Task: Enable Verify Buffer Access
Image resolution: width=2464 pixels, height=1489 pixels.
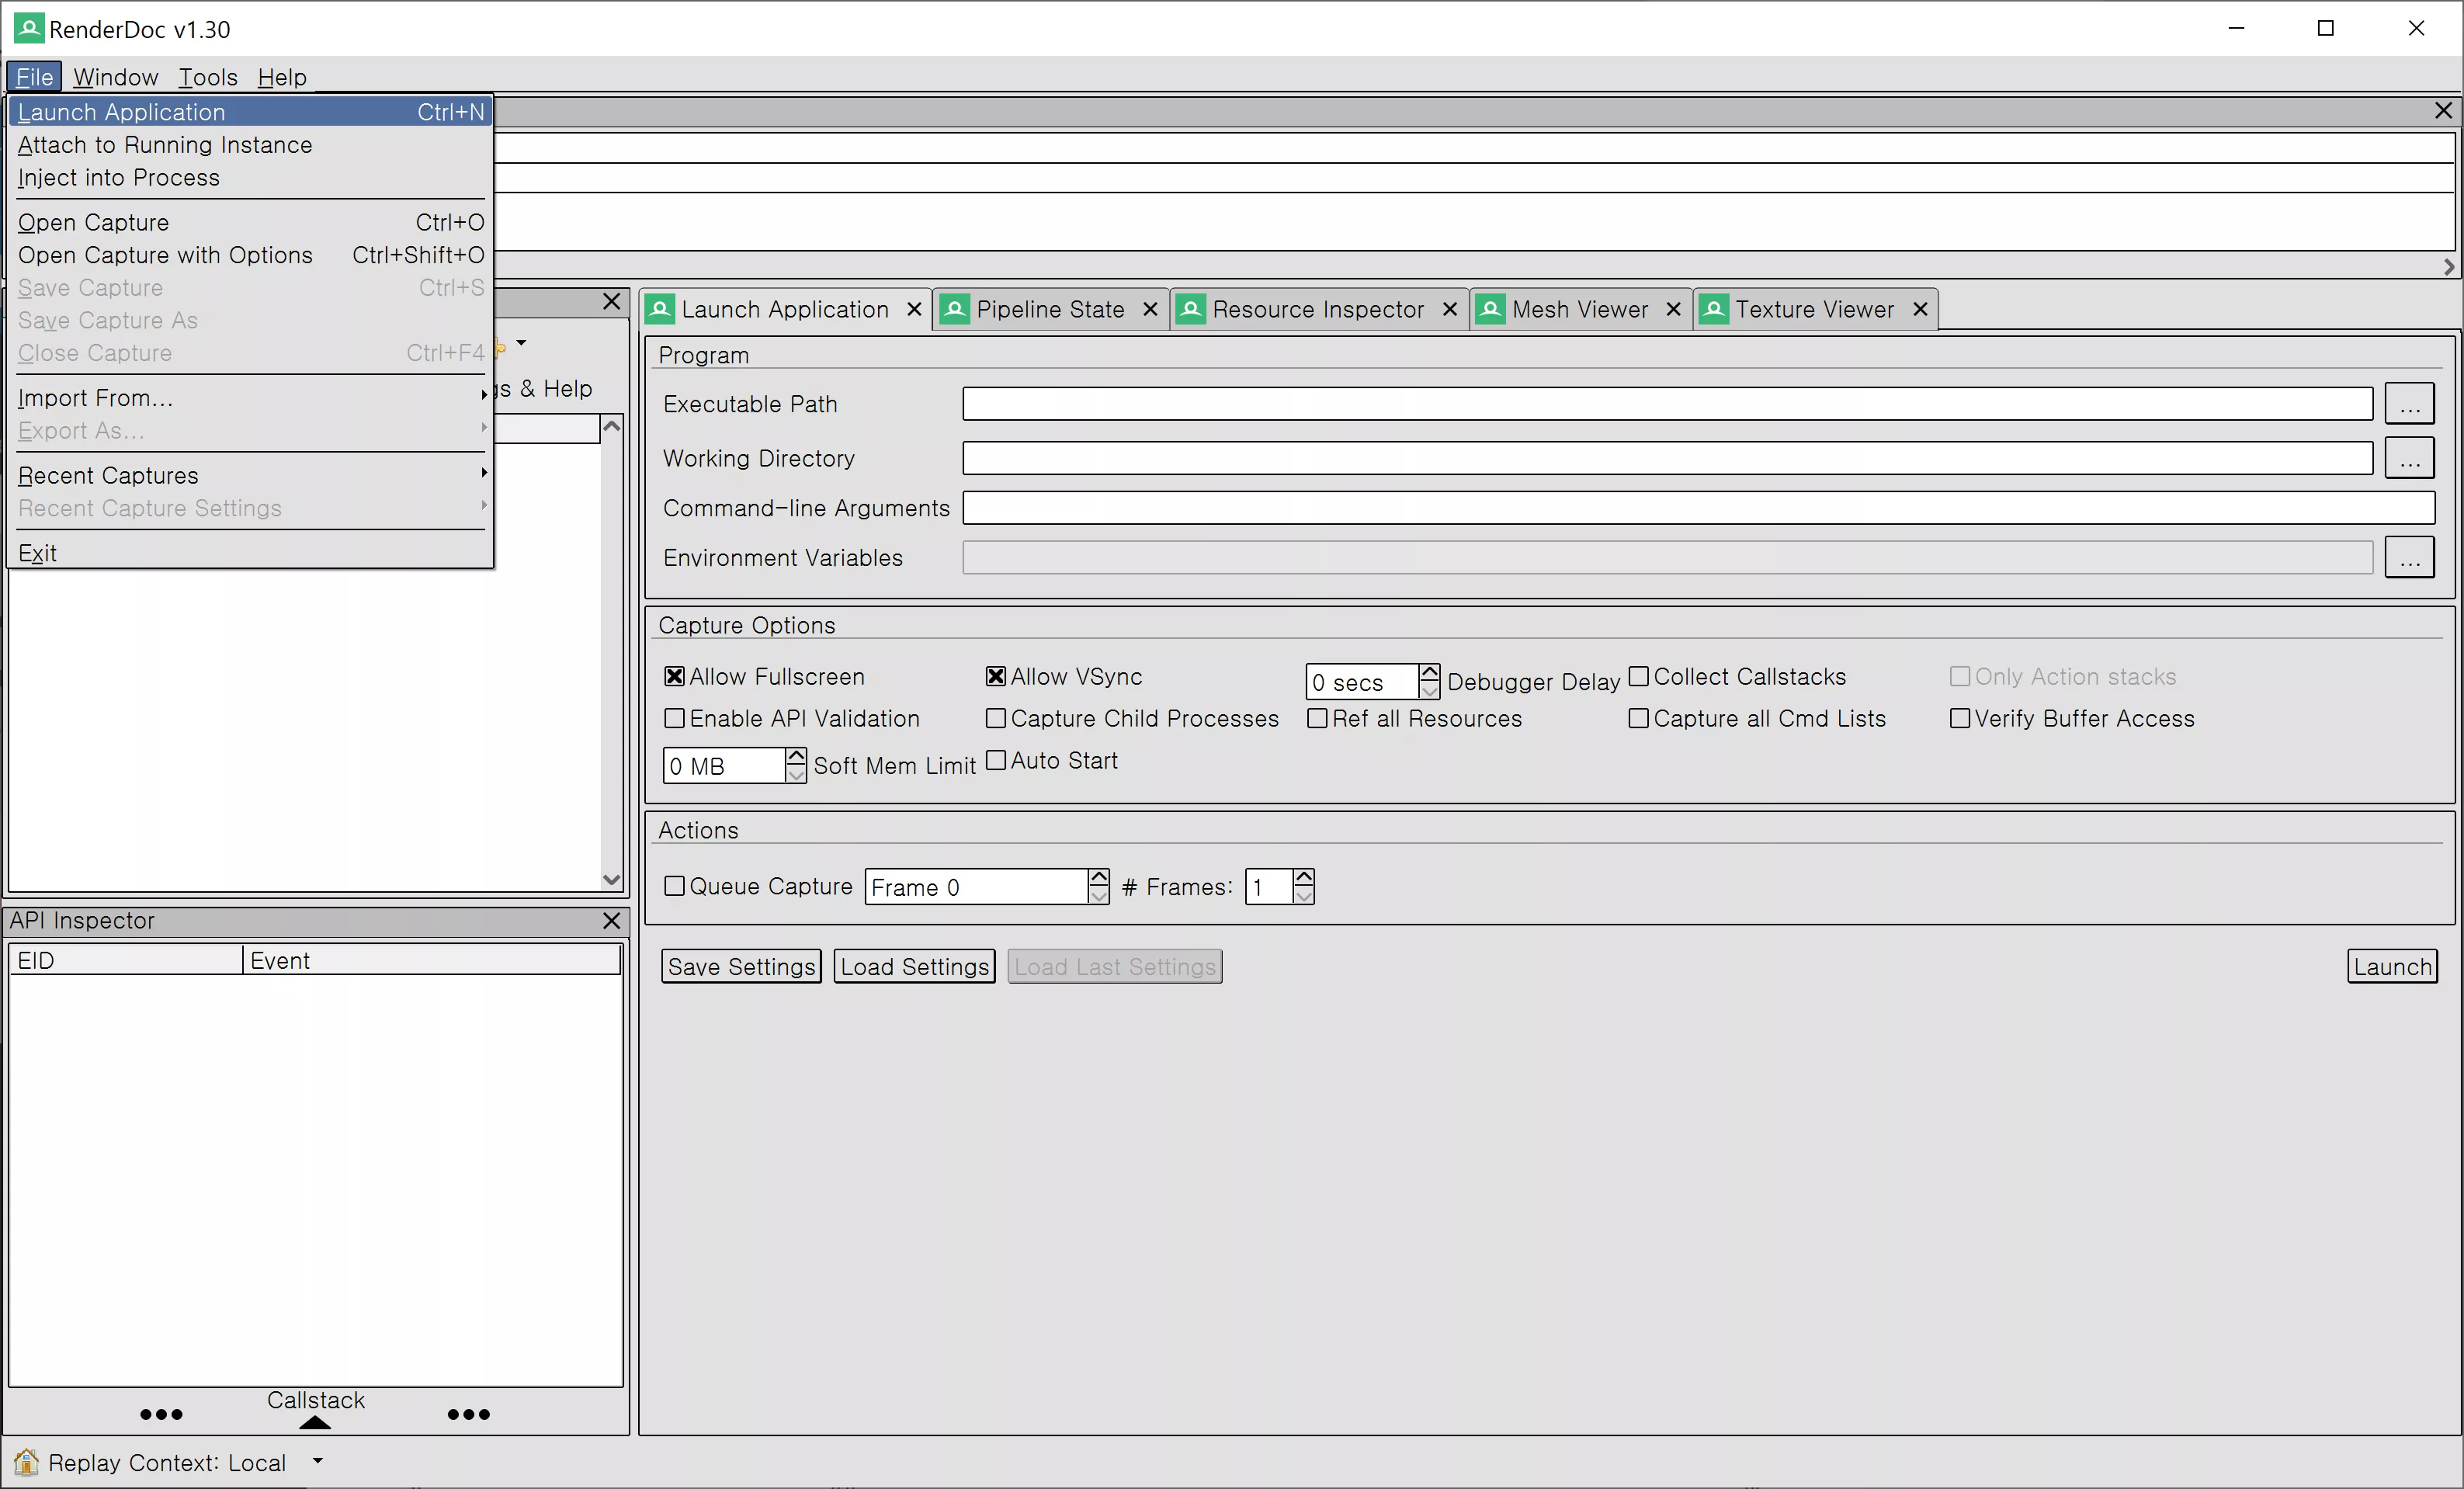Action: point(1960,719)
